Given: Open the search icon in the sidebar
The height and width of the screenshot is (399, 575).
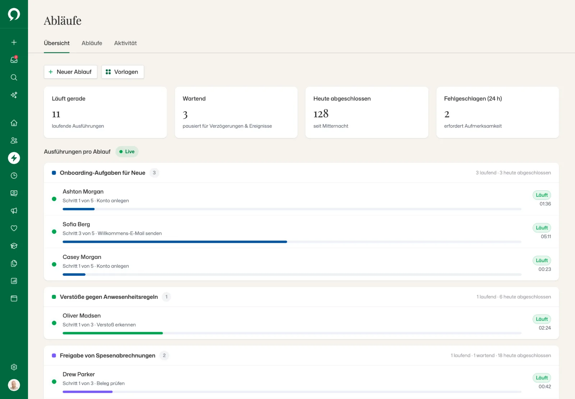Looking at the screenshot, I should pyautogui.click(x=14, y=78).
